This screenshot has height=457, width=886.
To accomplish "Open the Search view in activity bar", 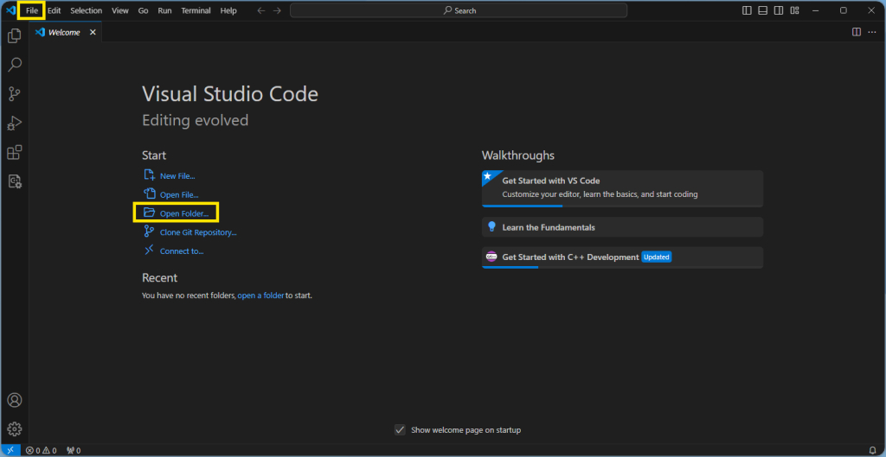I will (14, 64).
